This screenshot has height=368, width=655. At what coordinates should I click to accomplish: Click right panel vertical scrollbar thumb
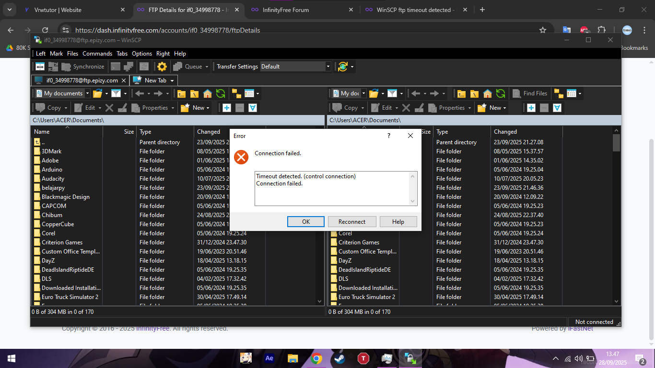tap(617, 142)
